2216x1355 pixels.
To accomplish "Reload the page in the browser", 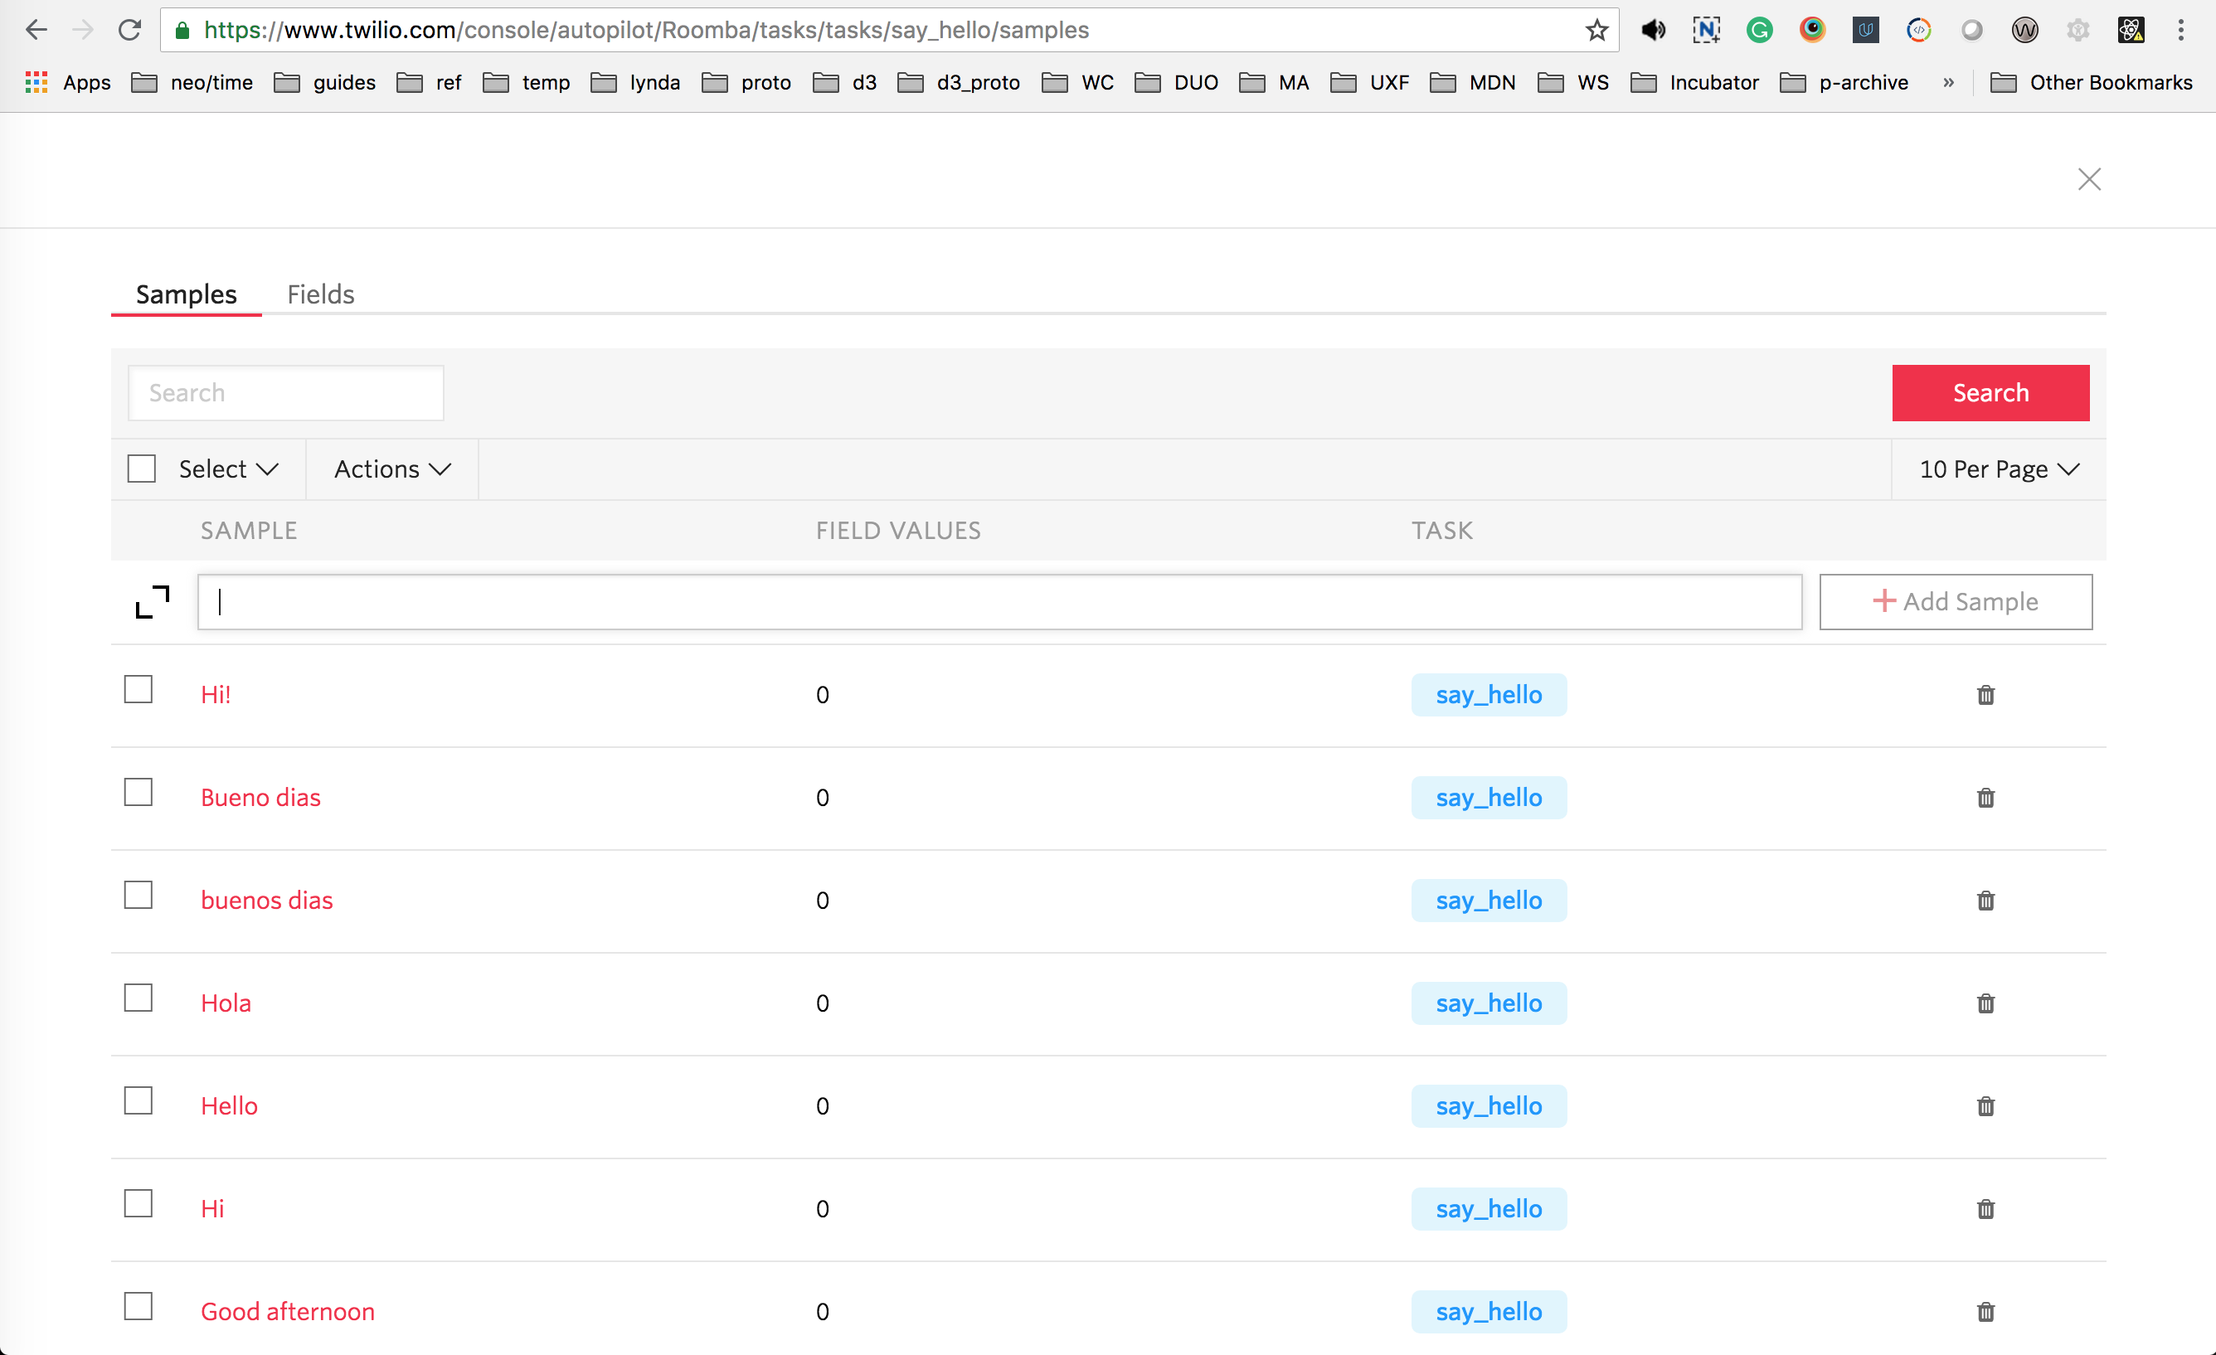I will point(129,31).
